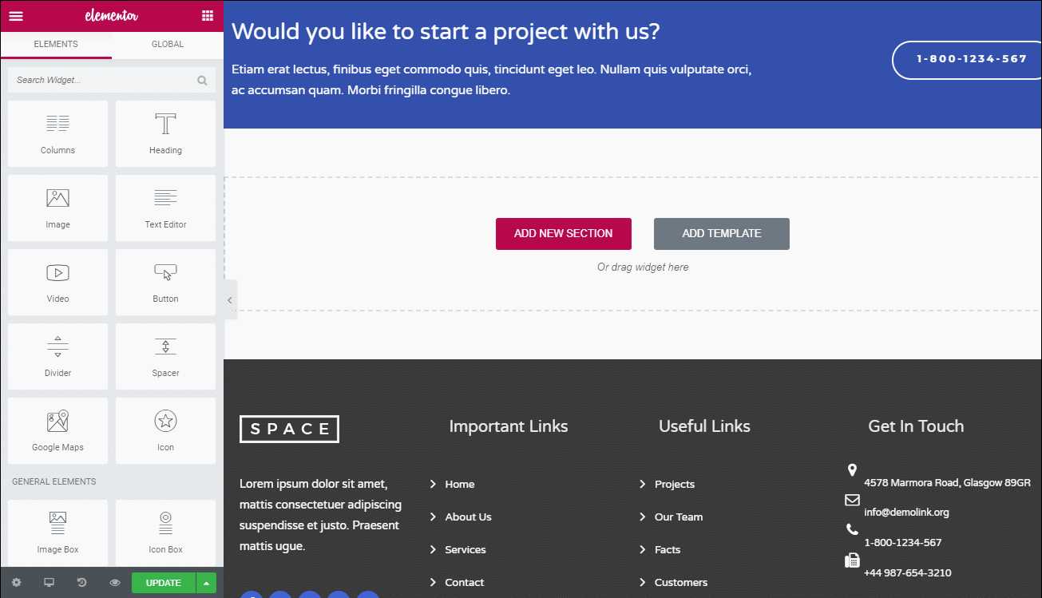Select the Heading widget

165,133
